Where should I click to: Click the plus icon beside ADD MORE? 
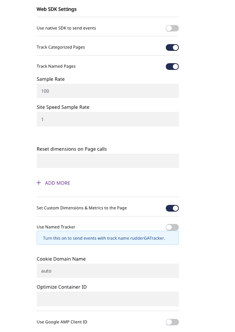click(x=39, y=183)
